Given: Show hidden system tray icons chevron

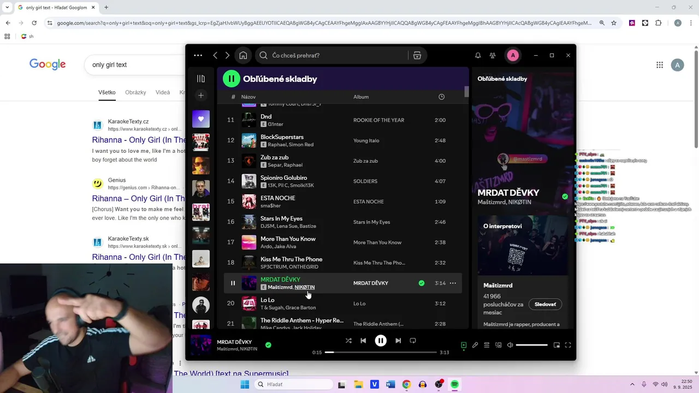Looking at the screenshot, I should click(632, 384).
